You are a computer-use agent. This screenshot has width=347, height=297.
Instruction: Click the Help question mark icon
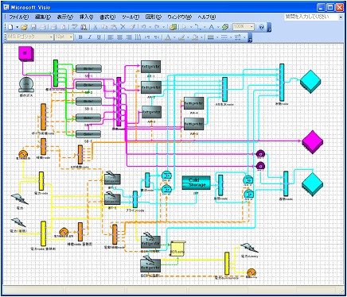(261, 27)
